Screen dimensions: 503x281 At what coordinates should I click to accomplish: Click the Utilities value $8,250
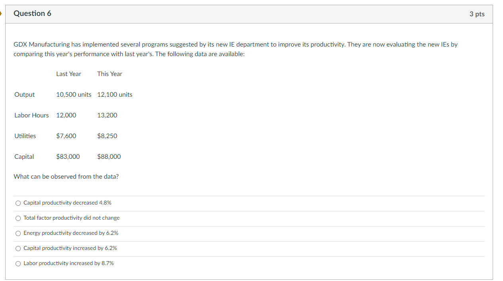coord(107,136)
